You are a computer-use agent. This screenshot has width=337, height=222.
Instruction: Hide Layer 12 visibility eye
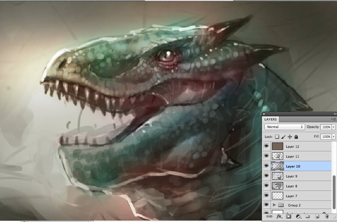pyautogui.click(x=266, y=146)
